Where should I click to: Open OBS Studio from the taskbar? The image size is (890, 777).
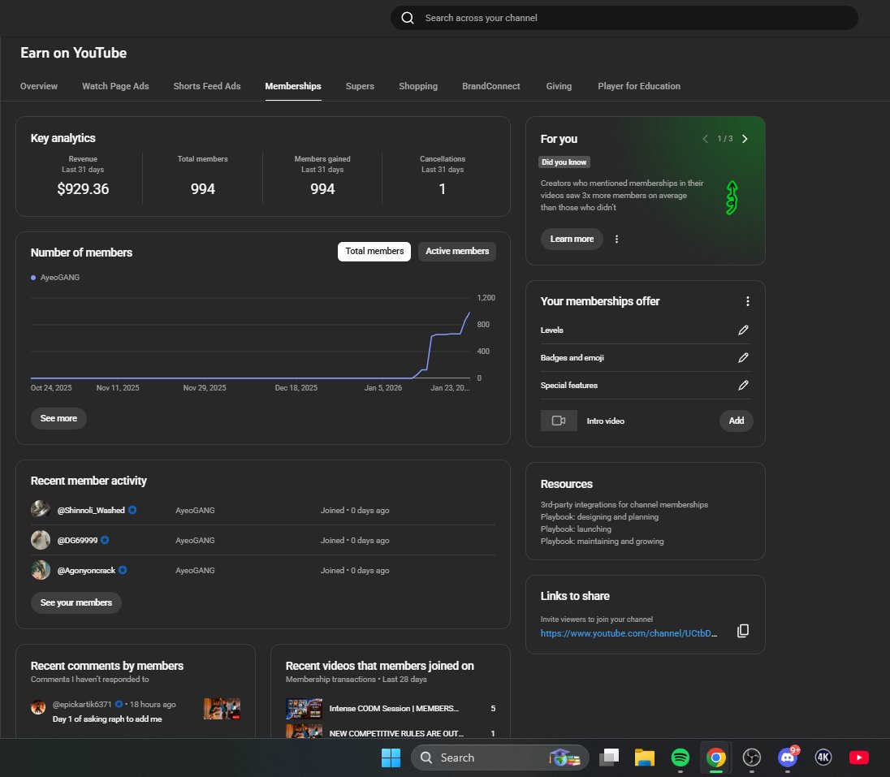[752, 758]
